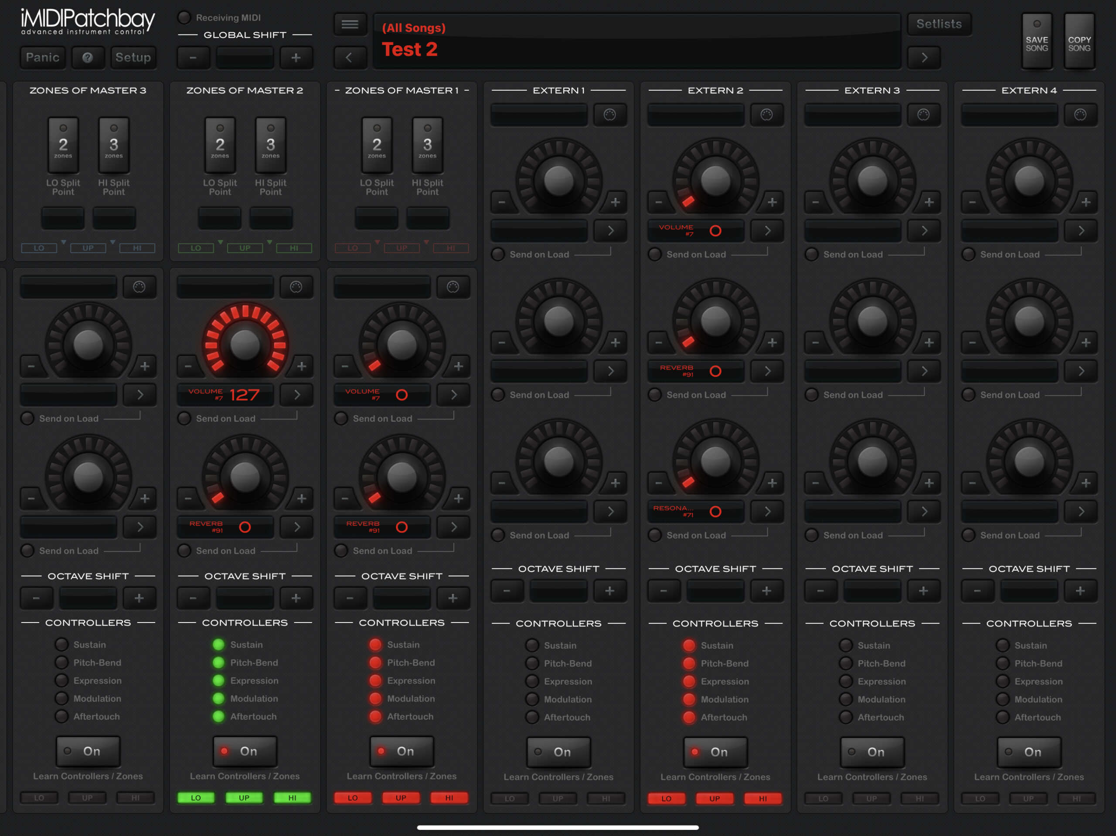This screenshot has width=1116, height=836.
Task: Click Extern 4 MIDI port connector icon
Action: coord(1080,115)
